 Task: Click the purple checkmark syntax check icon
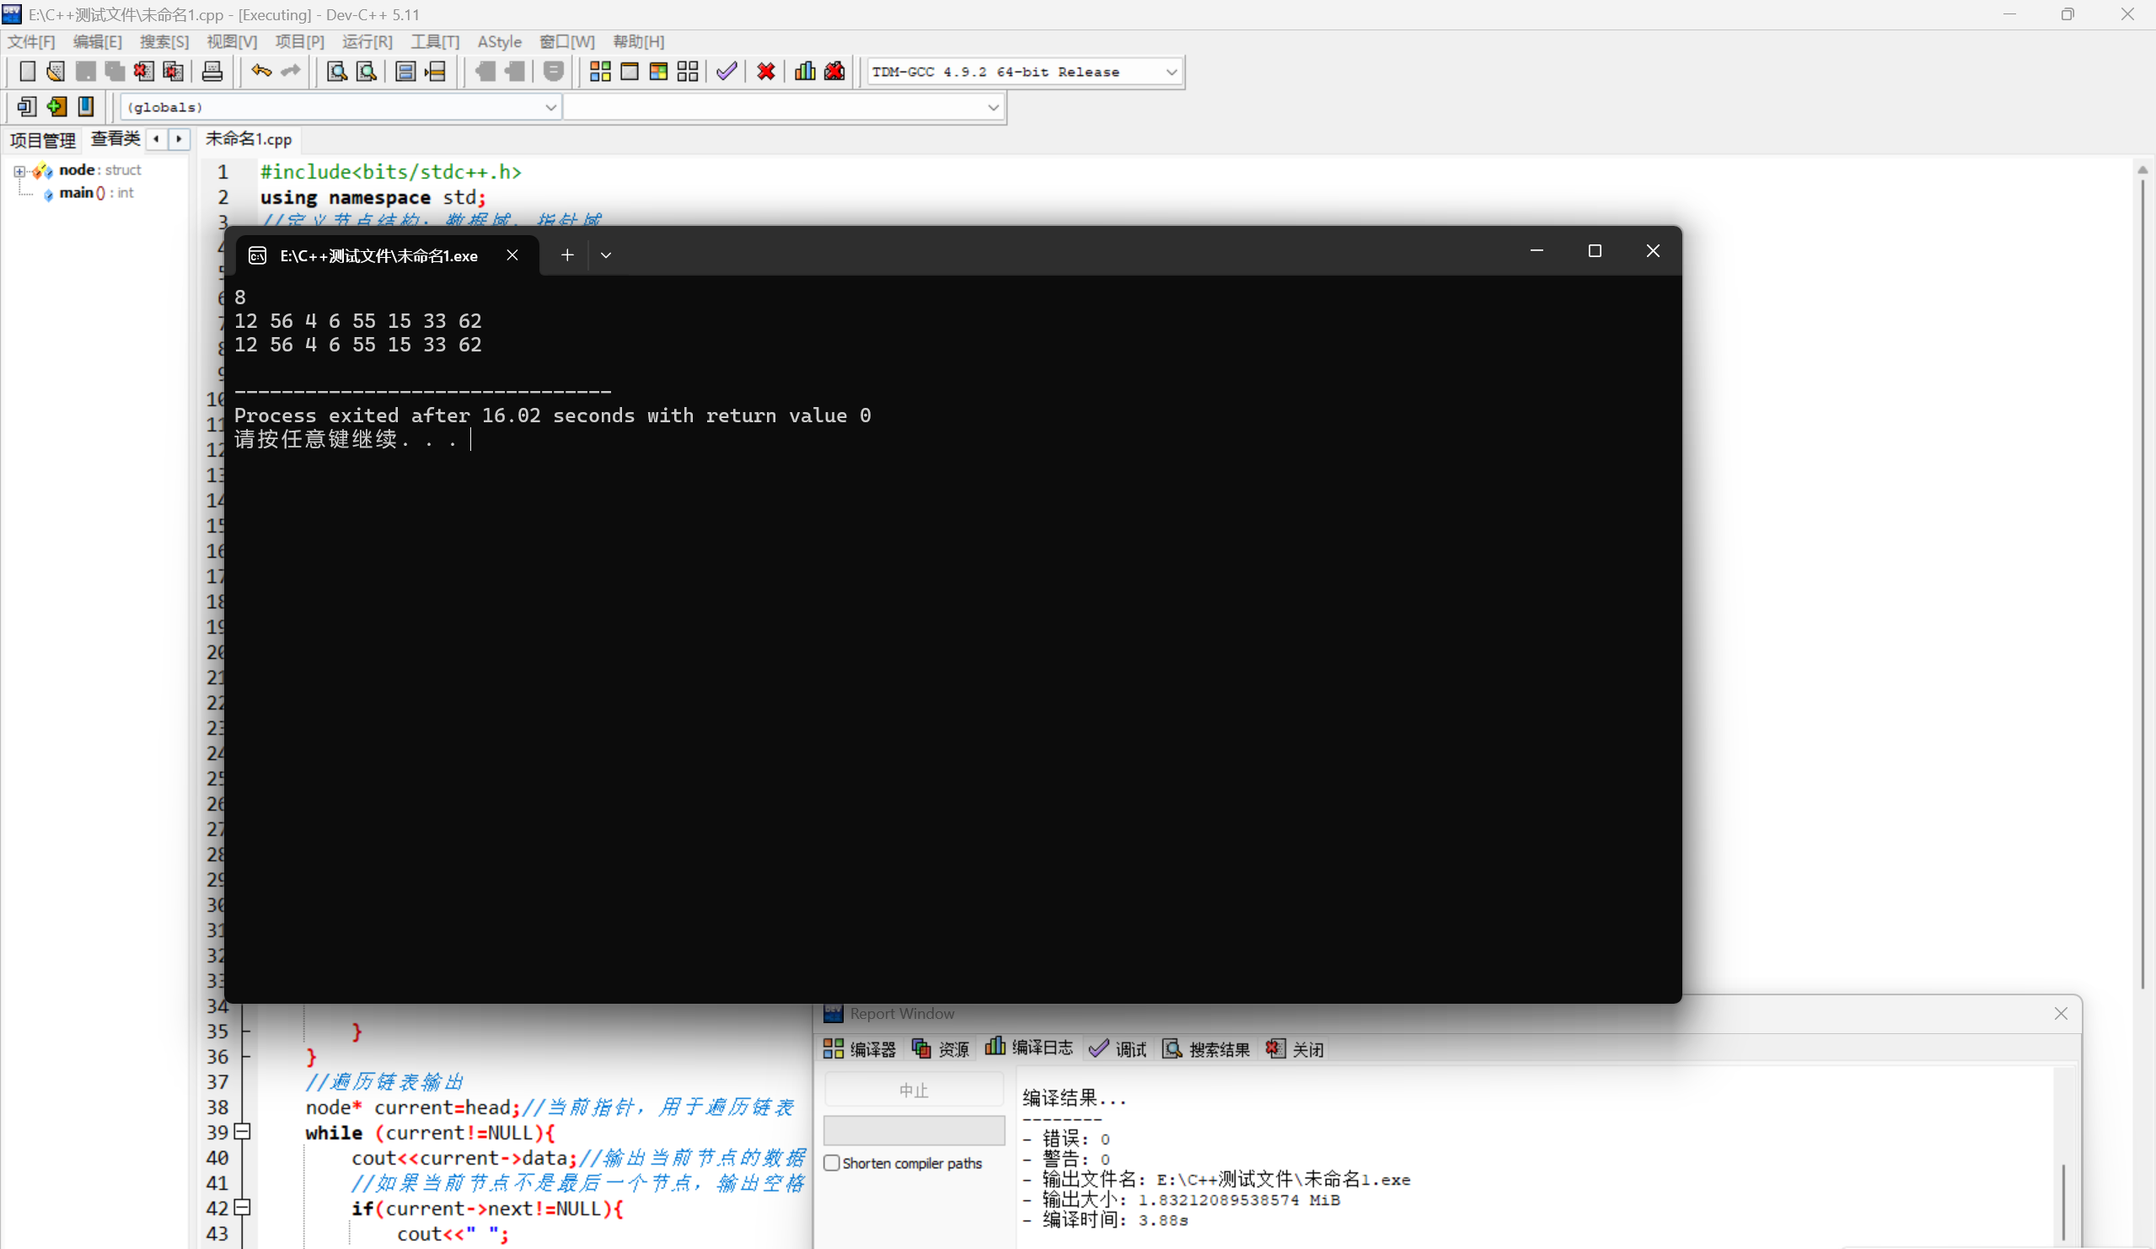[x=727, y=72]
